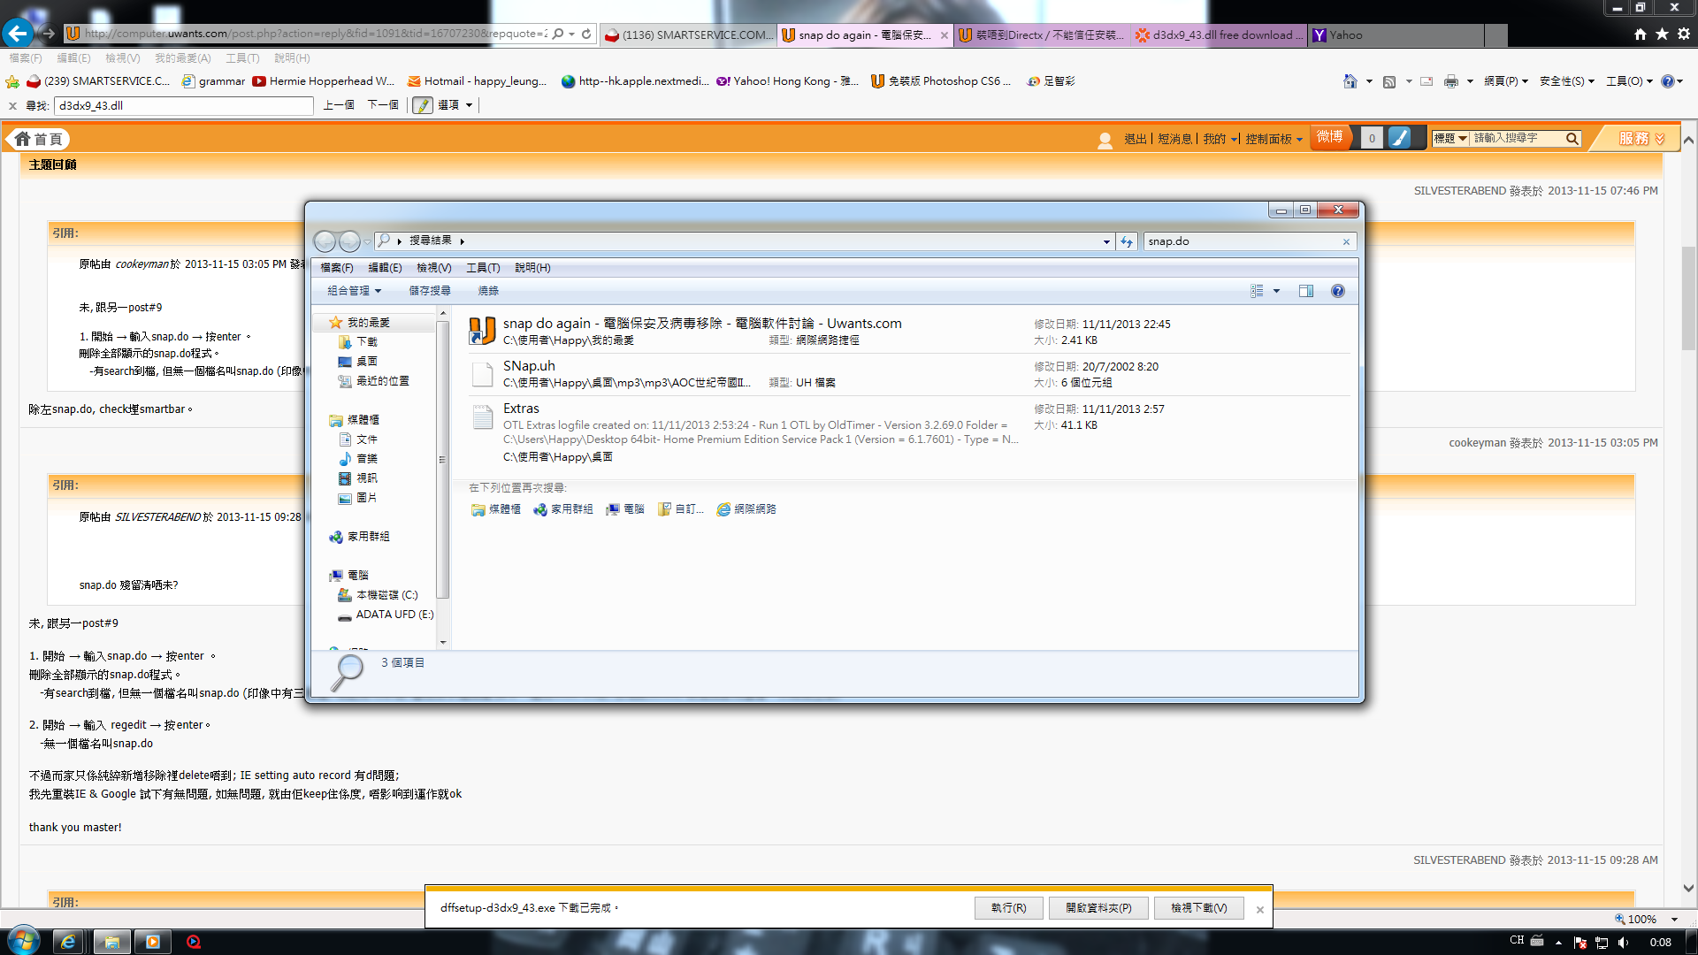
Task: Click the forum search keyword field
Action: tap(1517, 138)
